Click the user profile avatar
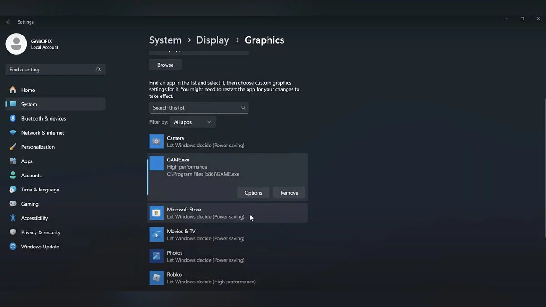The image size is (546, 307). click(16, 44)
